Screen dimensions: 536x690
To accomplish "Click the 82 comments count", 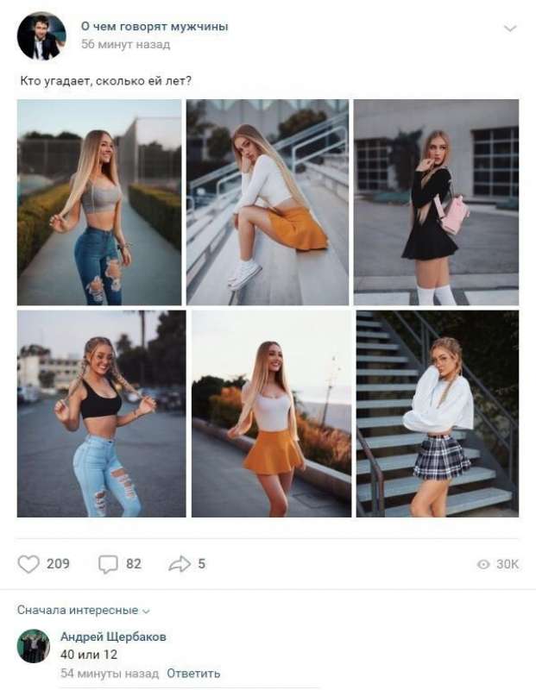I will point(134,564).
